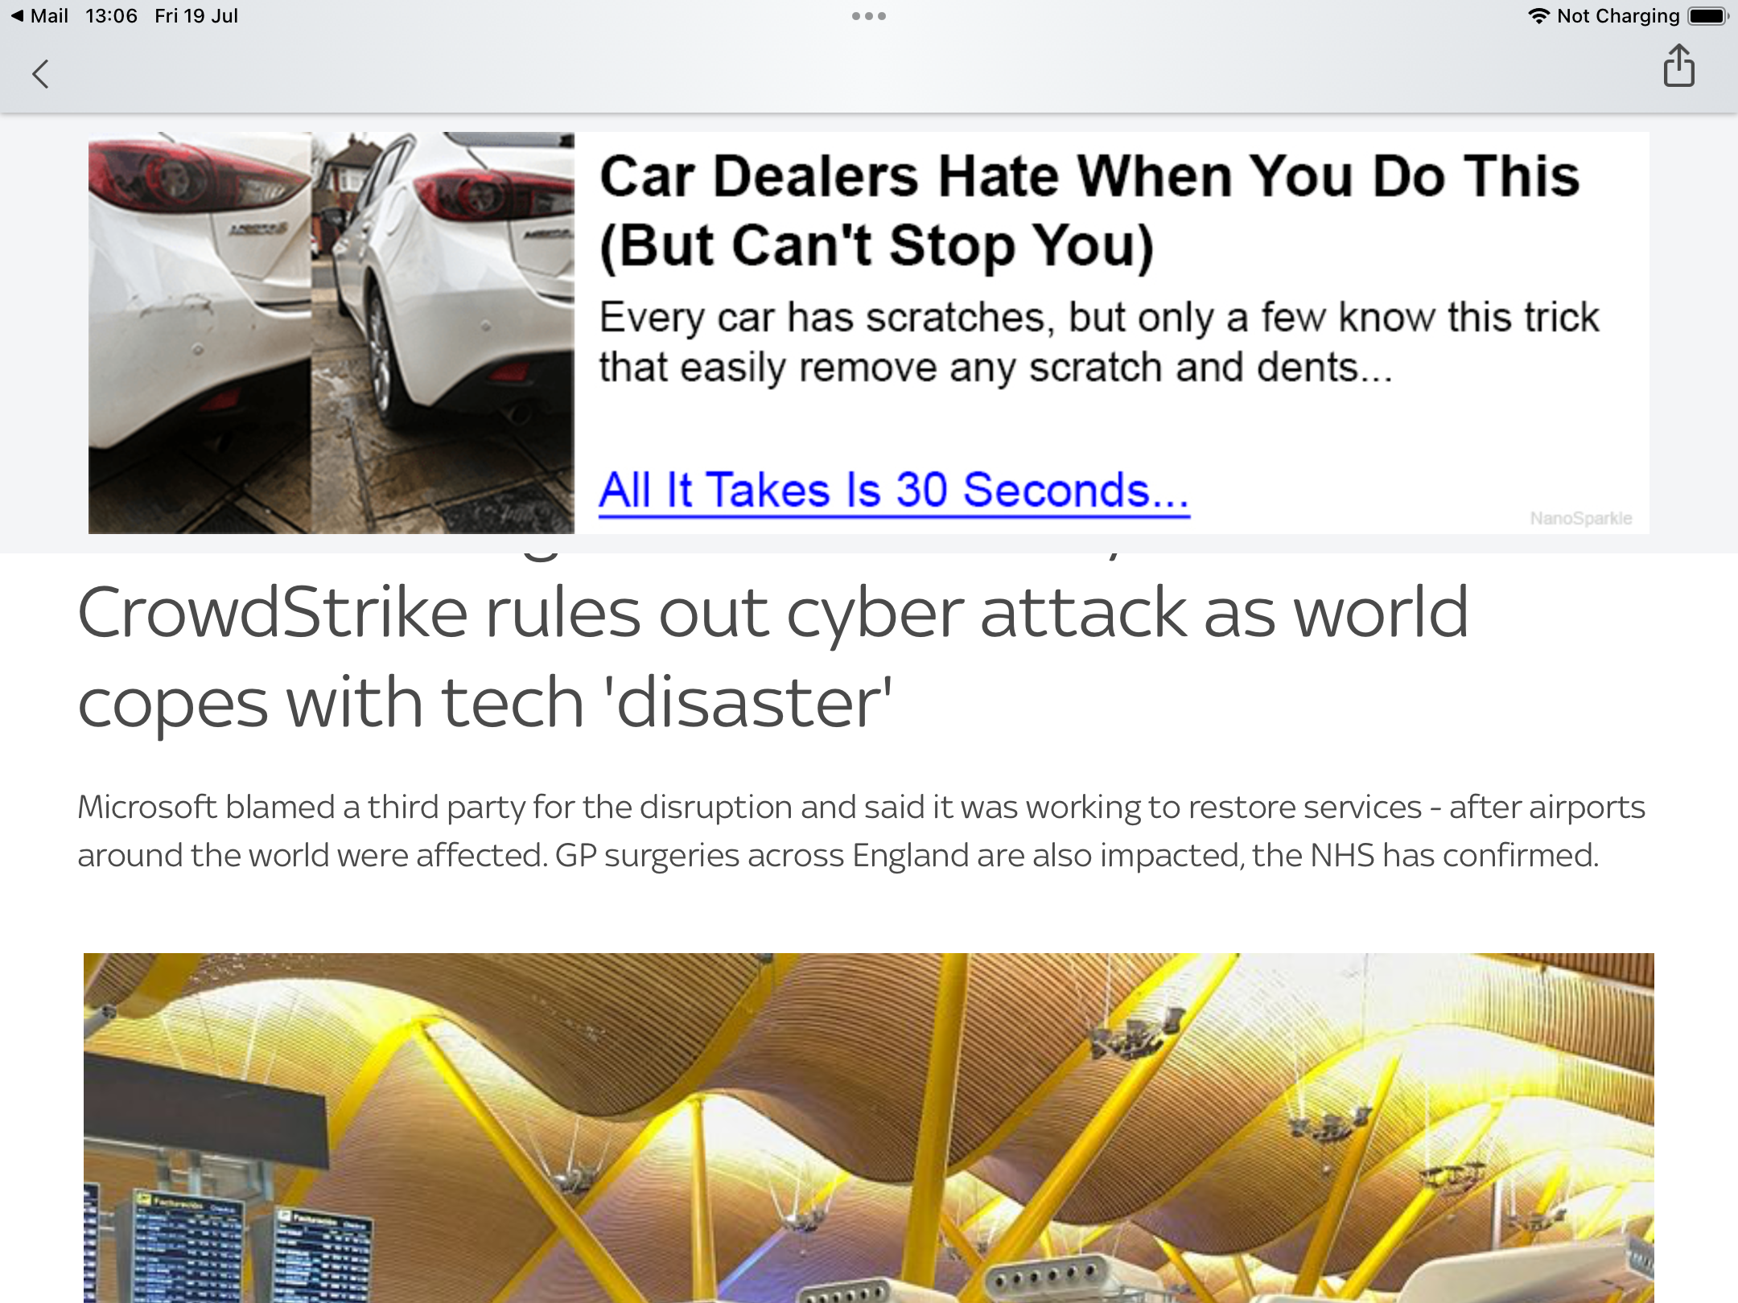
Task: Tap the 'Fri 19 Jul' date
Action: (196, 16)
